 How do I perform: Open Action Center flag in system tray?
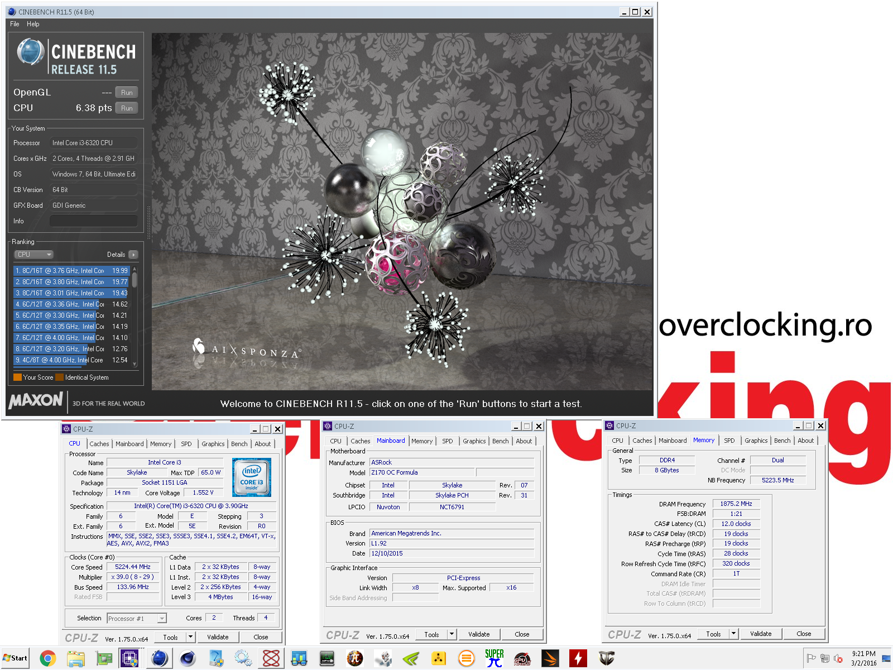pyautogui.click(x=812, y=658)
